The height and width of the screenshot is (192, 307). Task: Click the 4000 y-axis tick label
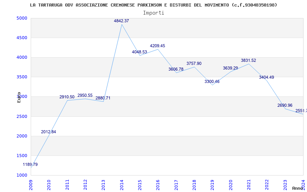pos(22,57)
